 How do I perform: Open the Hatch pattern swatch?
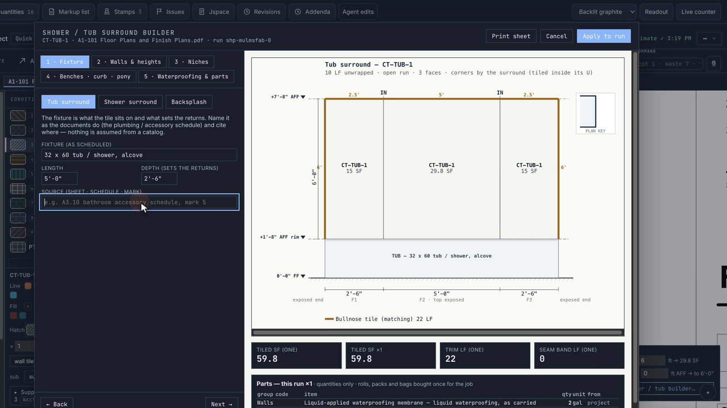pos(30,330)
